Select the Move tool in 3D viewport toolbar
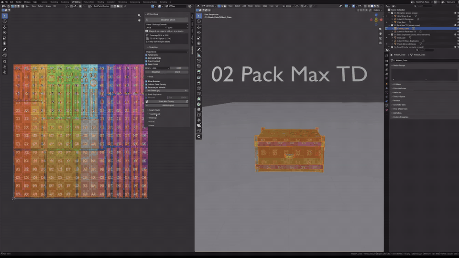The width and height of the screenshot is (459, 258). 199,27
